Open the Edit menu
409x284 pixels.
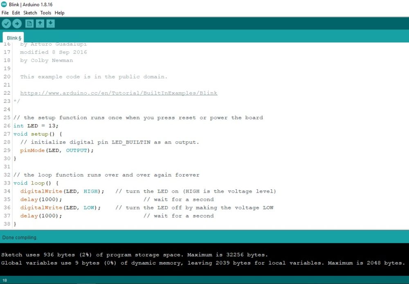click(16, 13)
